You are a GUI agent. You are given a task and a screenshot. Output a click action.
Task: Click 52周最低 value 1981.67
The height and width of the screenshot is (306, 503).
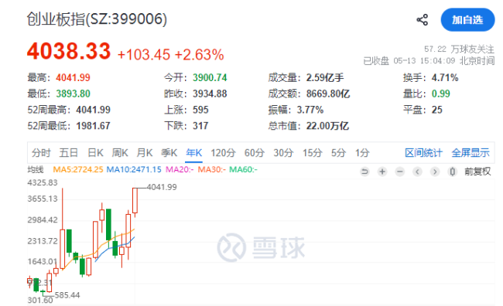coord(93,126)
